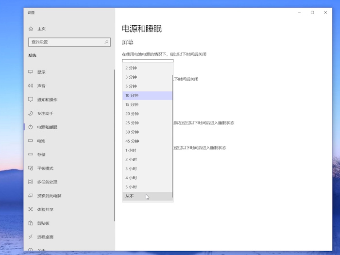Go to 电池 settings page label
The width and height of the screenshot is (340, 255).
coord(41,141)
